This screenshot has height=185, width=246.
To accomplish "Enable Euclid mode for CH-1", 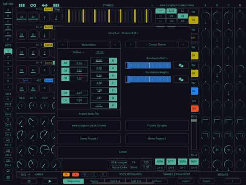I will 48,9.
